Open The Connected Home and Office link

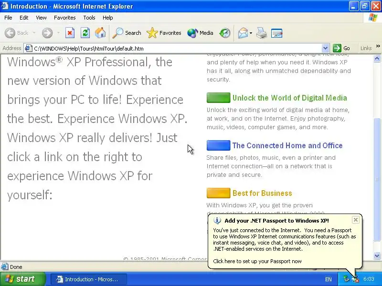click(287, 145)
